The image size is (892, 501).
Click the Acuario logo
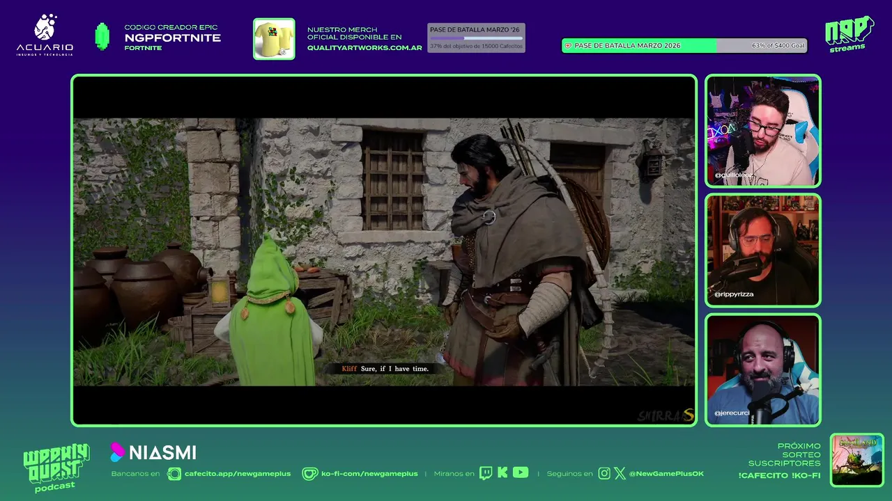coord(45,35)
